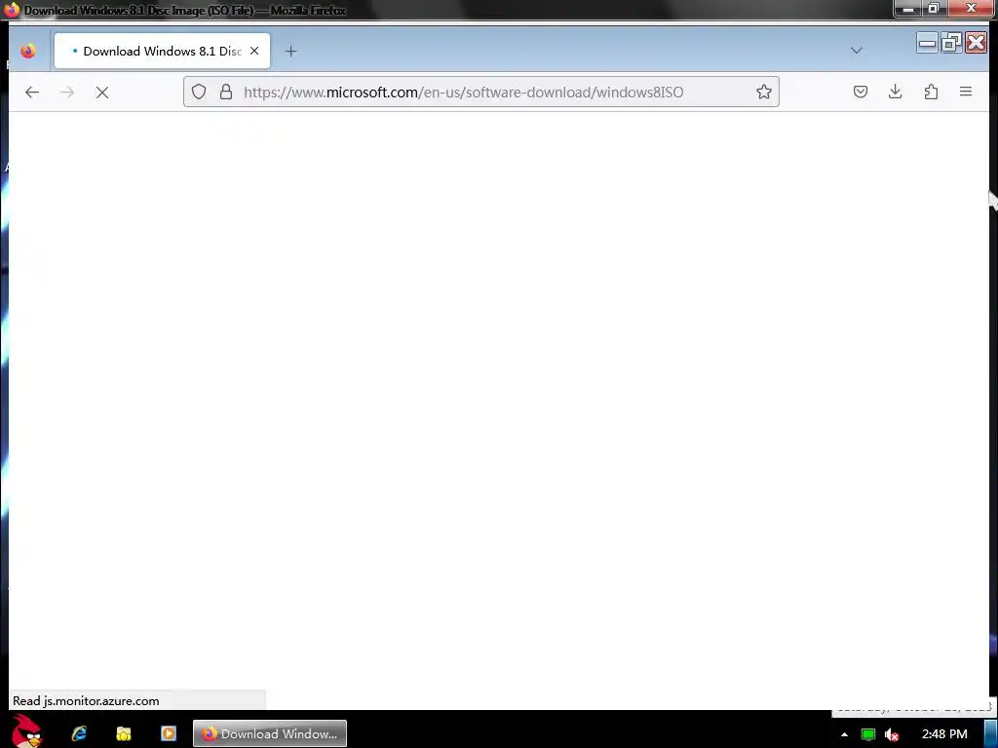
Task: Open tracking protection shield info
Action: [199, 92]
